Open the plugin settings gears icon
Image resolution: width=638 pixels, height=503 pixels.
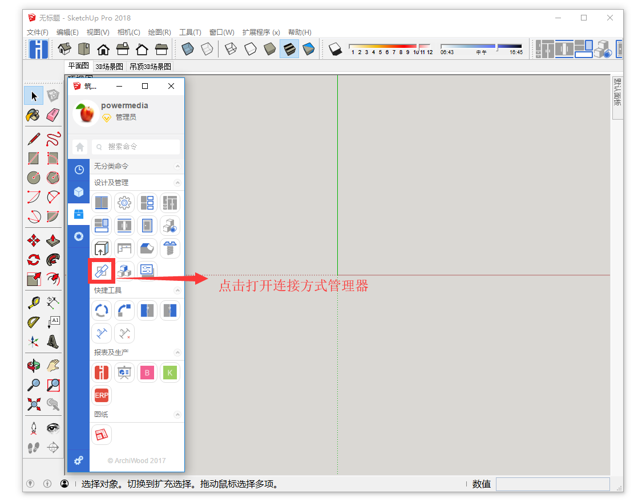point(79,460)
